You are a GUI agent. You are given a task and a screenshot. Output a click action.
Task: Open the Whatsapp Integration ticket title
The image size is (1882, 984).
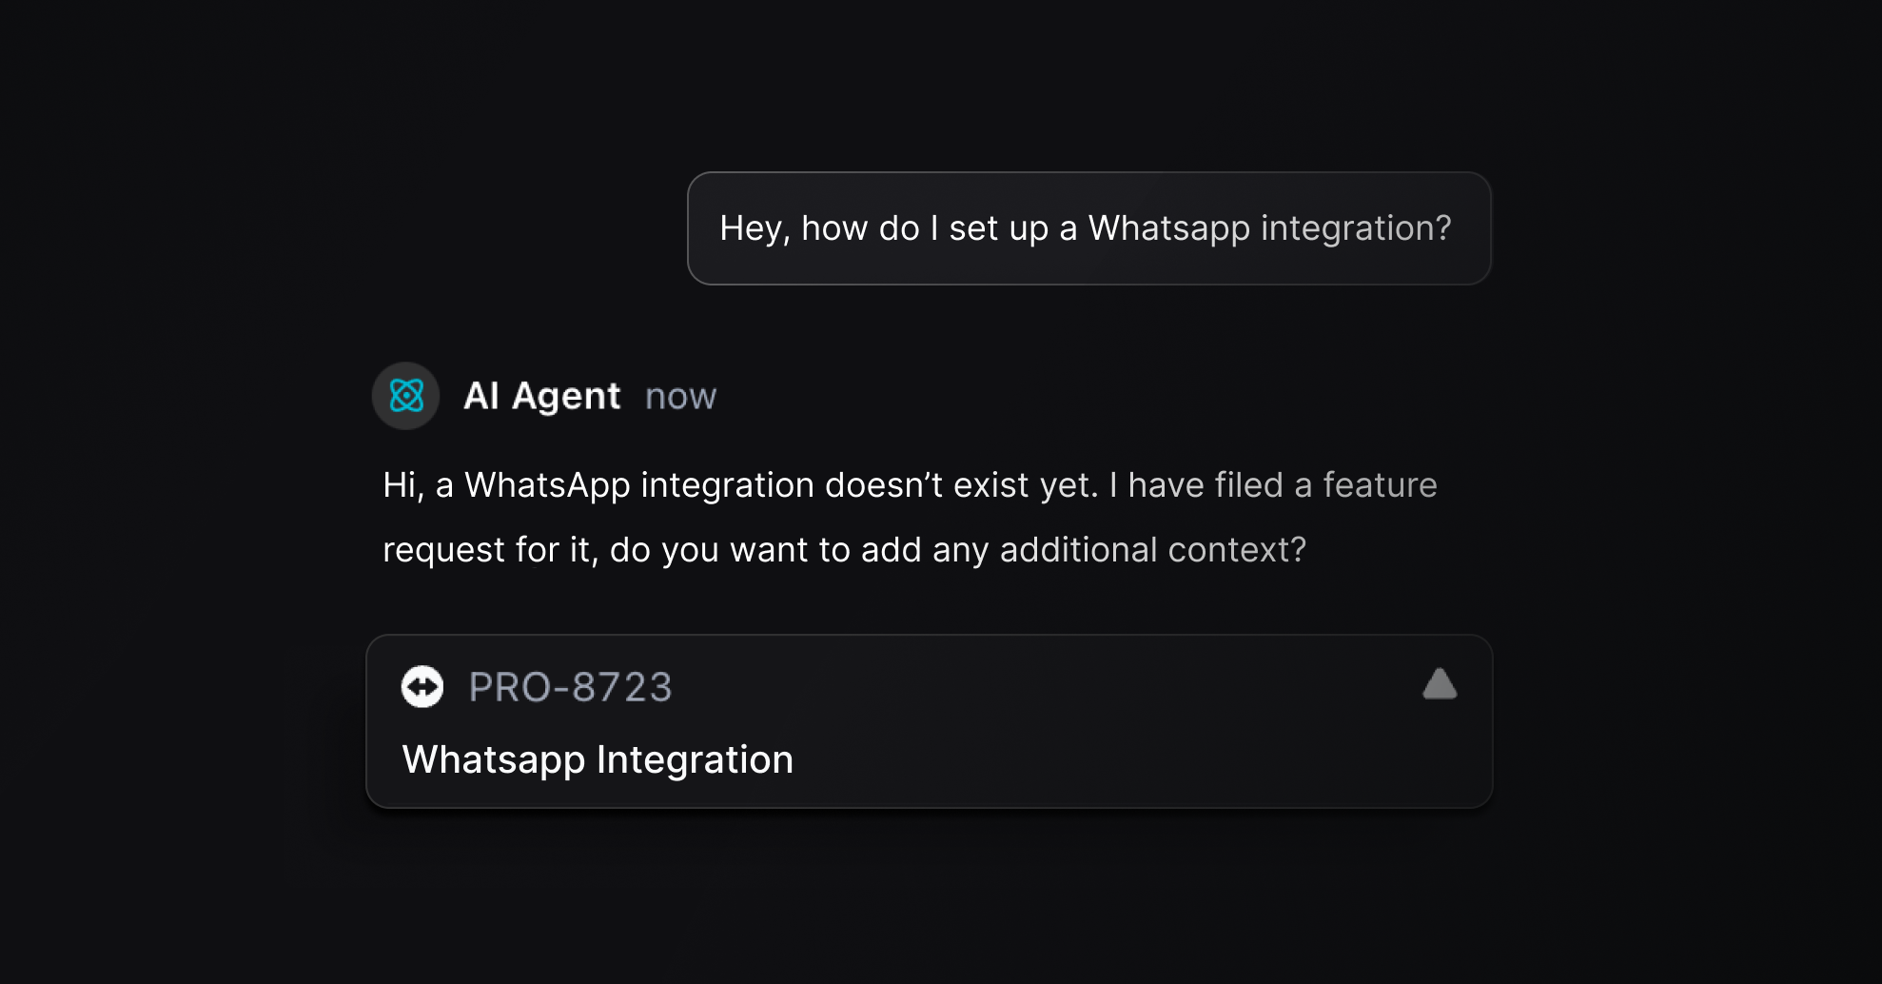pyautogui.click(x=597, y=759)
